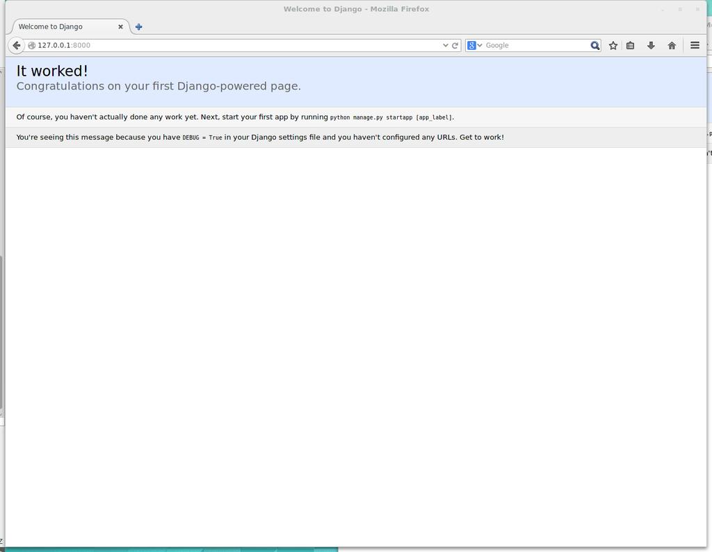
Task: Open the Google search engine dropdown
Action: pos(474,45)
